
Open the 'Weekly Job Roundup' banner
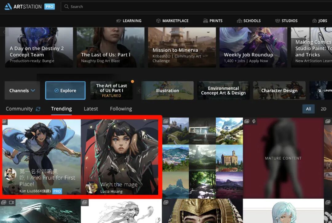tap(253, 47)
